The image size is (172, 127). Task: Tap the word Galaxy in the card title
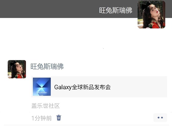(x=63, y=87)
